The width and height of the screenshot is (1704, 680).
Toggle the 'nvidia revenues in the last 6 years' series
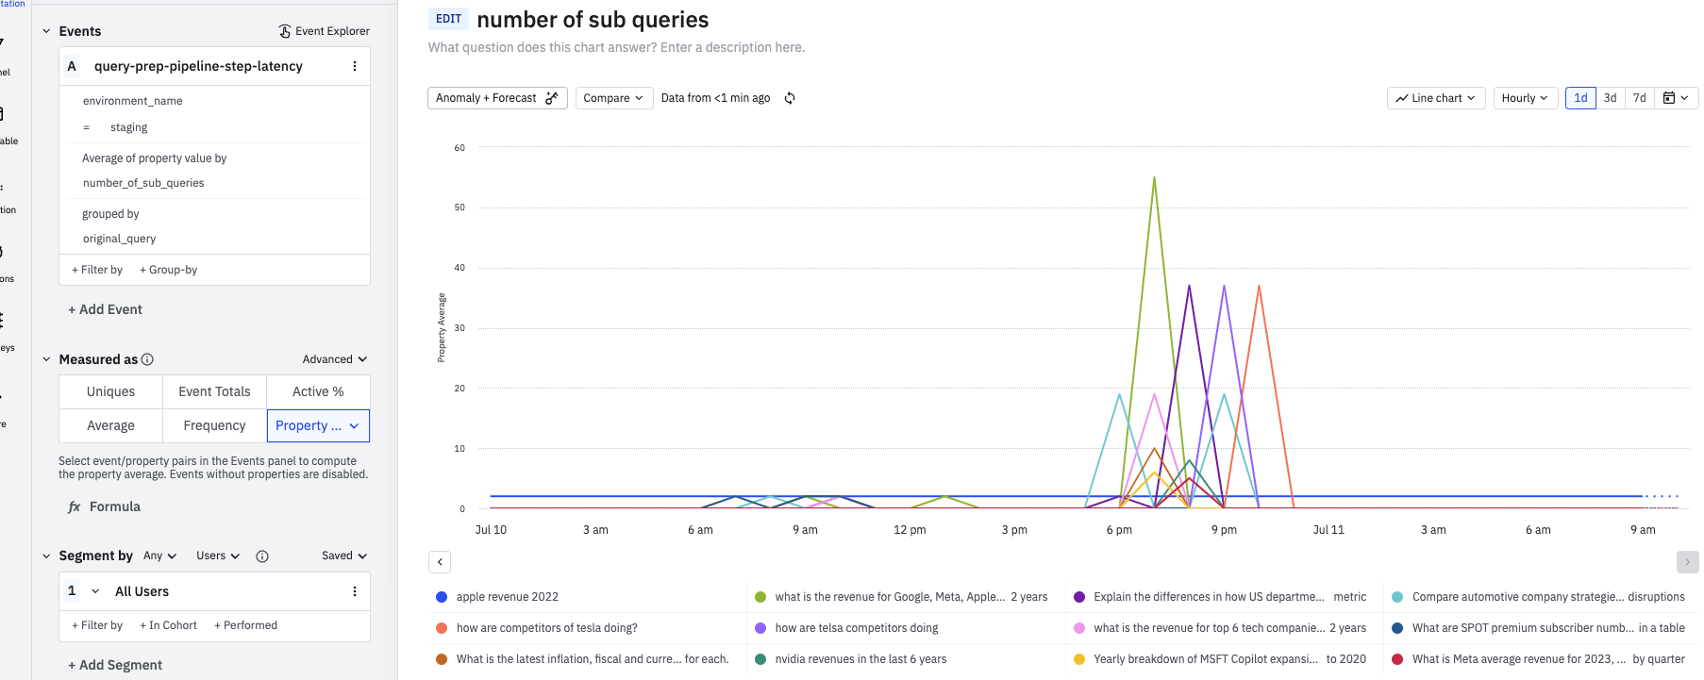click(x=860, y=659)
